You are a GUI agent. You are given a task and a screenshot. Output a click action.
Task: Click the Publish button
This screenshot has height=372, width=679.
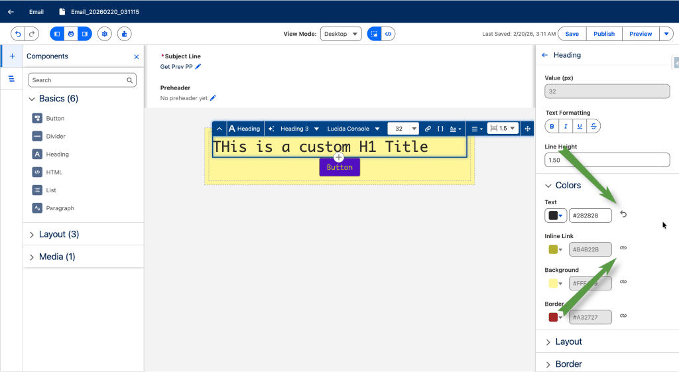tap(603, 34)
